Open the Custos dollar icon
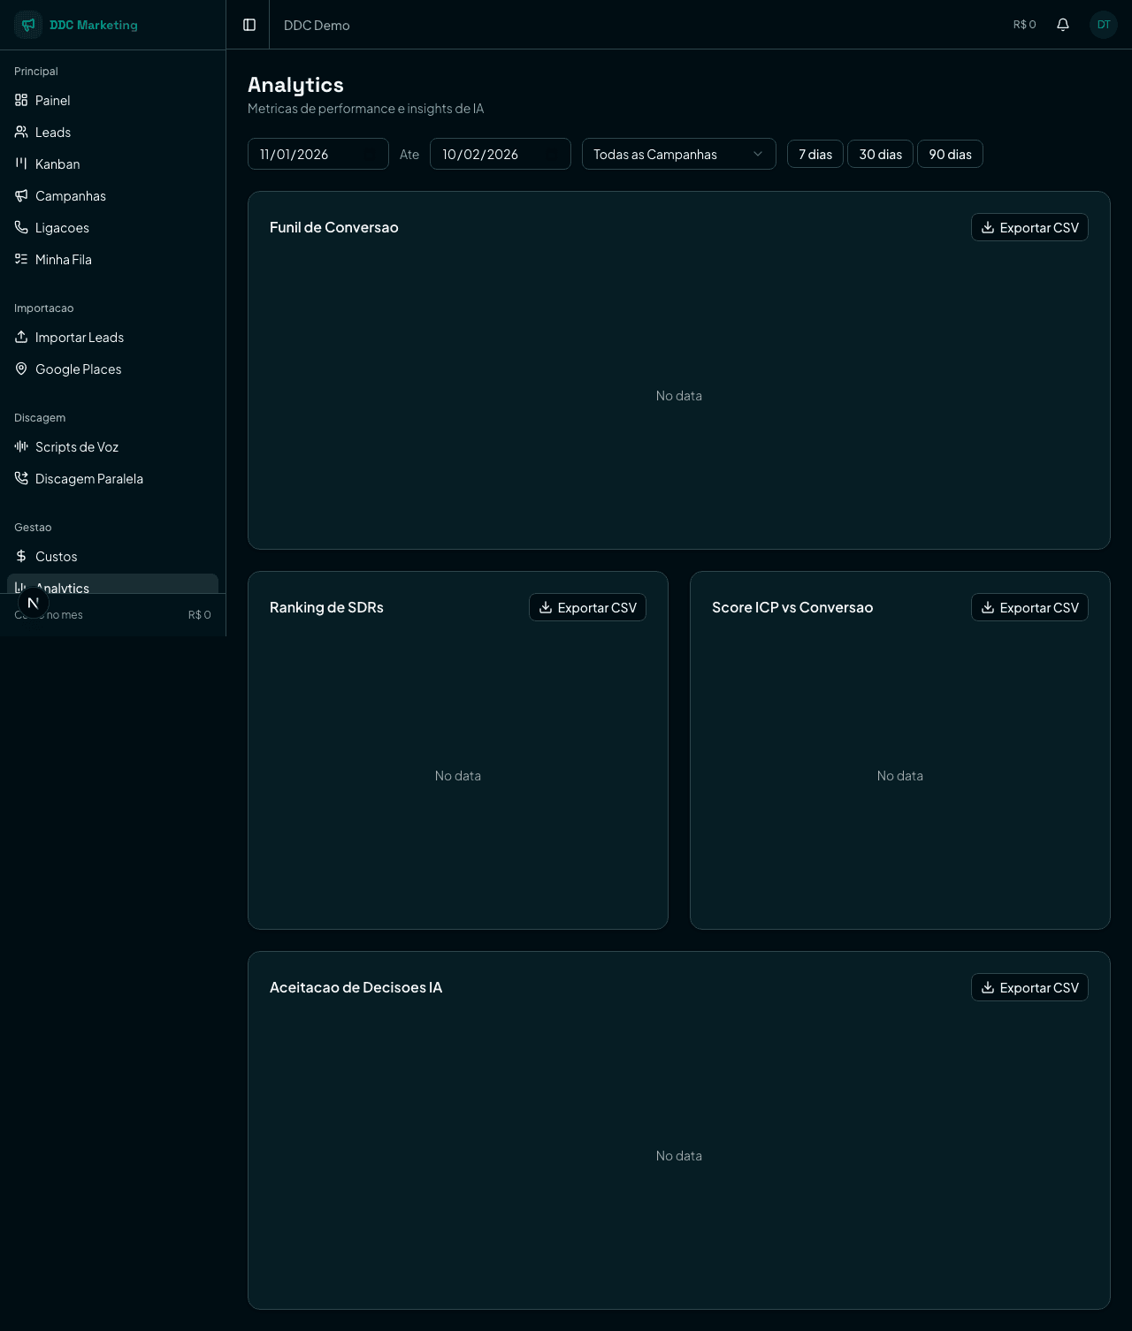Image resolution: width=1132 pixels, height=1331 pixels. [x=21, y=556]
